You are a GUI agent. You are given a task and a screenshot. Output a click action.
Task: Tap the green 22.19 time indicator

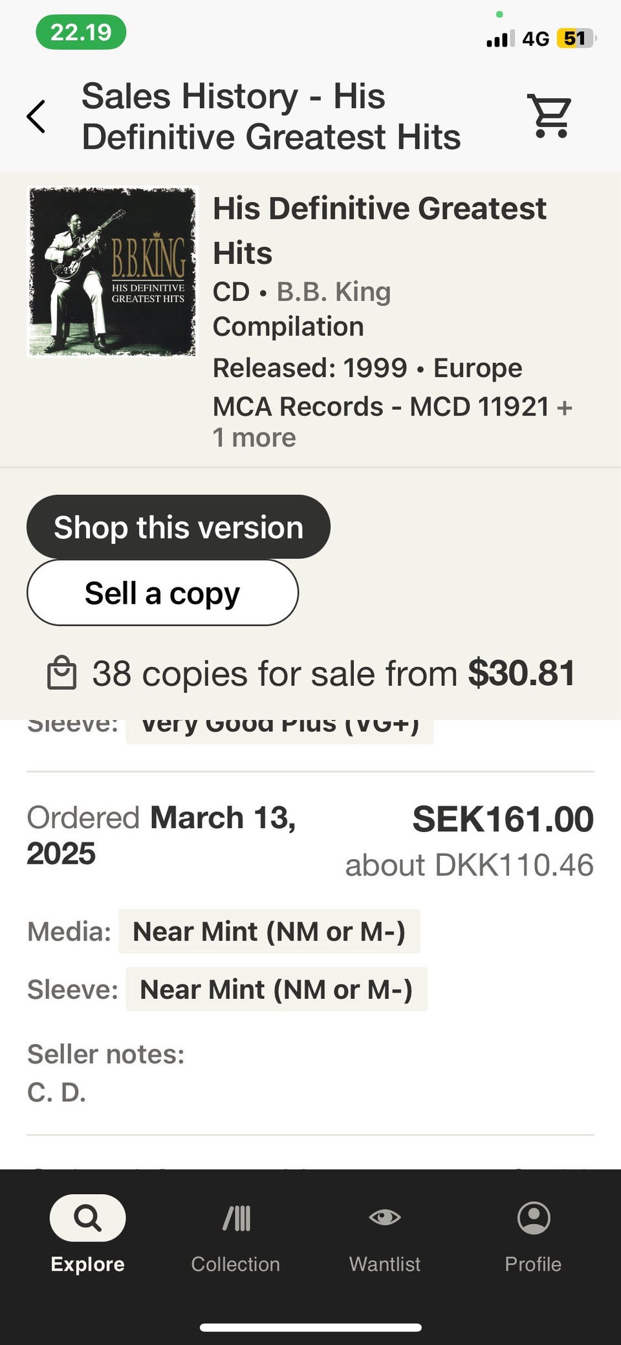pos(81,32)
